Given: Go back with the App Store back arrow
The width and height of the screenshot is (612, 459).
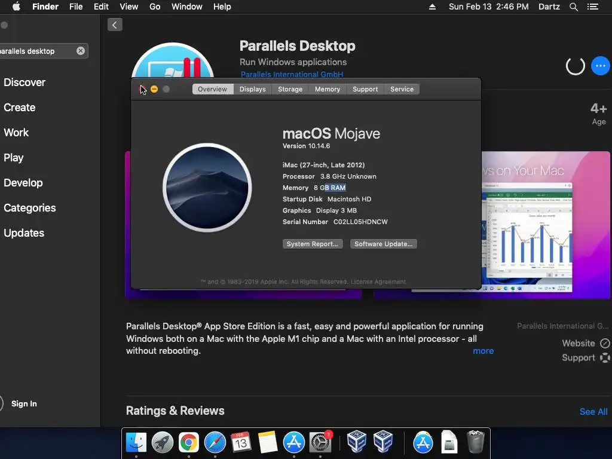Looking at the screenshot, I should 115,25.
